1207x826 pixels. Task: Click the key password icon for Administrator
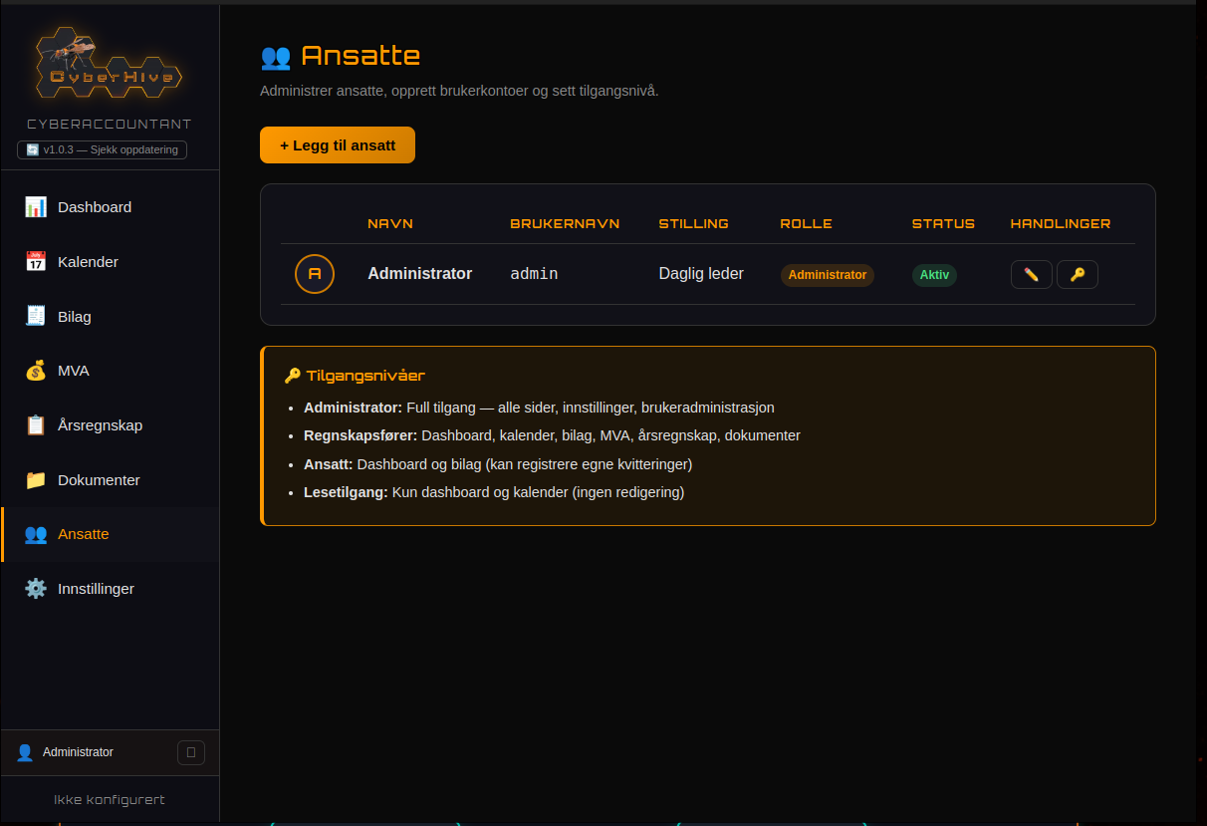pos(1077,275)
